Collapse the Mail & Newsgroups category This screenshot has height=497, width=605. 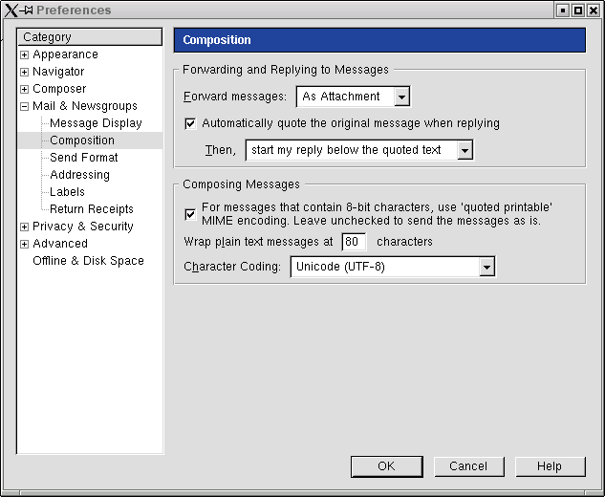click(24, 106)
